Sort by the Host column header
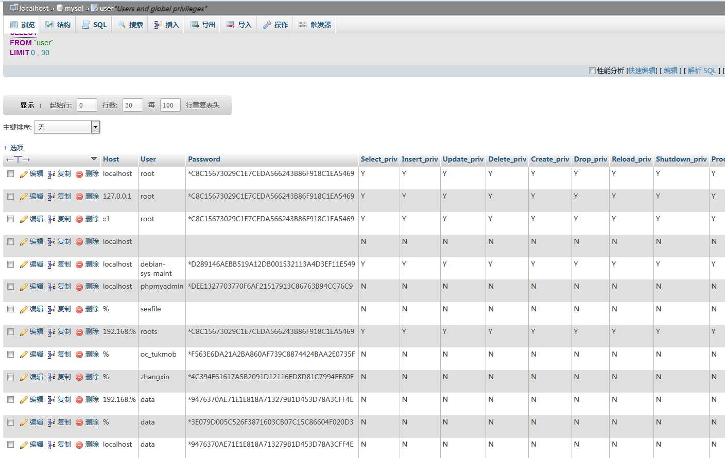 pyautogui.click(x=111, y=160)
